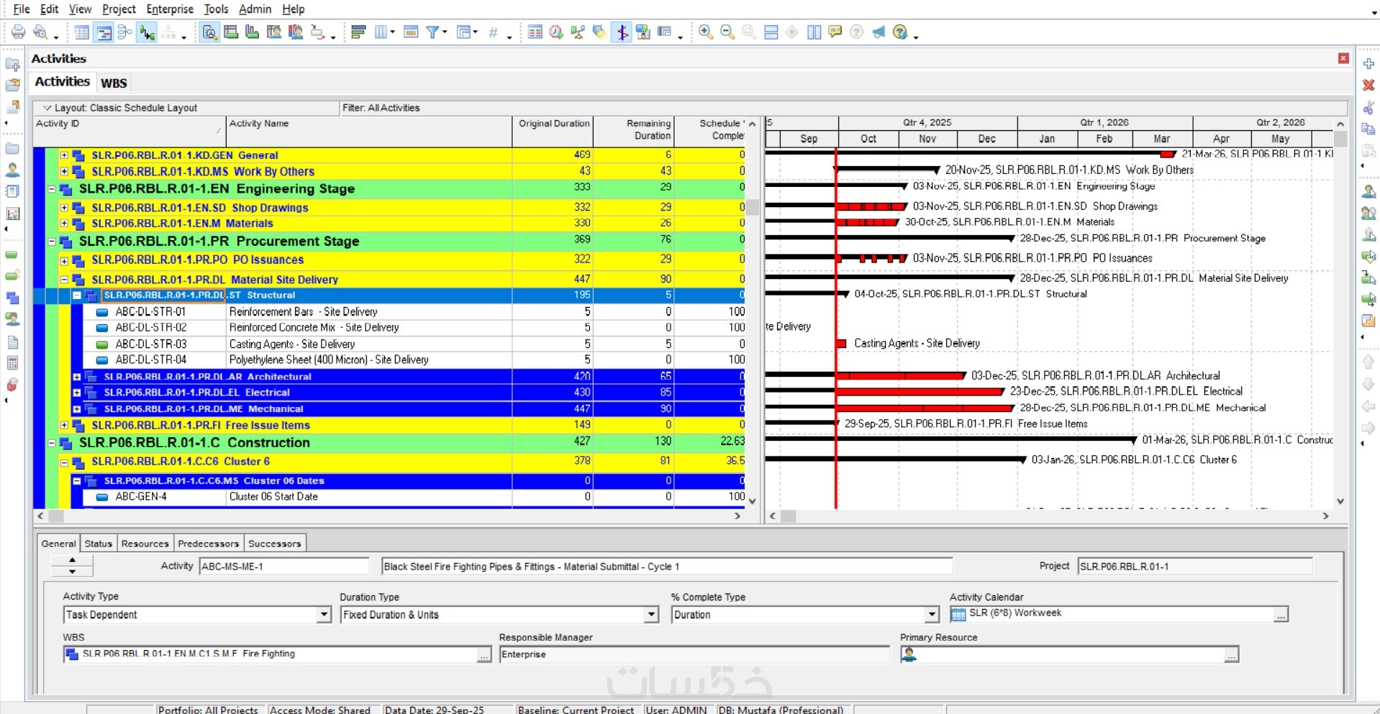Click the Filter funnel icon
Image resolution: width=1380 pixels, height=714 pixels.
point(433,32)
